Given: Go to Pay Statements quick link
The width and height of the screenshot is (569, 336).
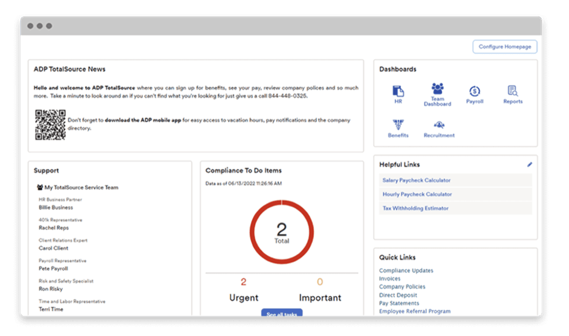Looking at the screenshot, I should coord(398,303).
